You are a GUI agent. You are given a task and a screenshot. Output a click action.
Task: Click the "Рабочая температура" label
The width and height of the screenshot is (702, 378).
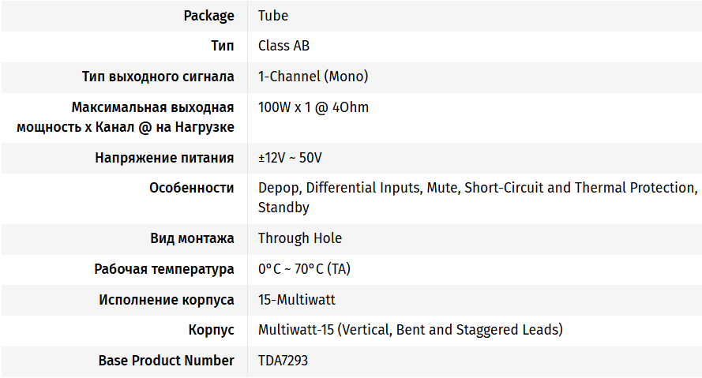(163, 269)
